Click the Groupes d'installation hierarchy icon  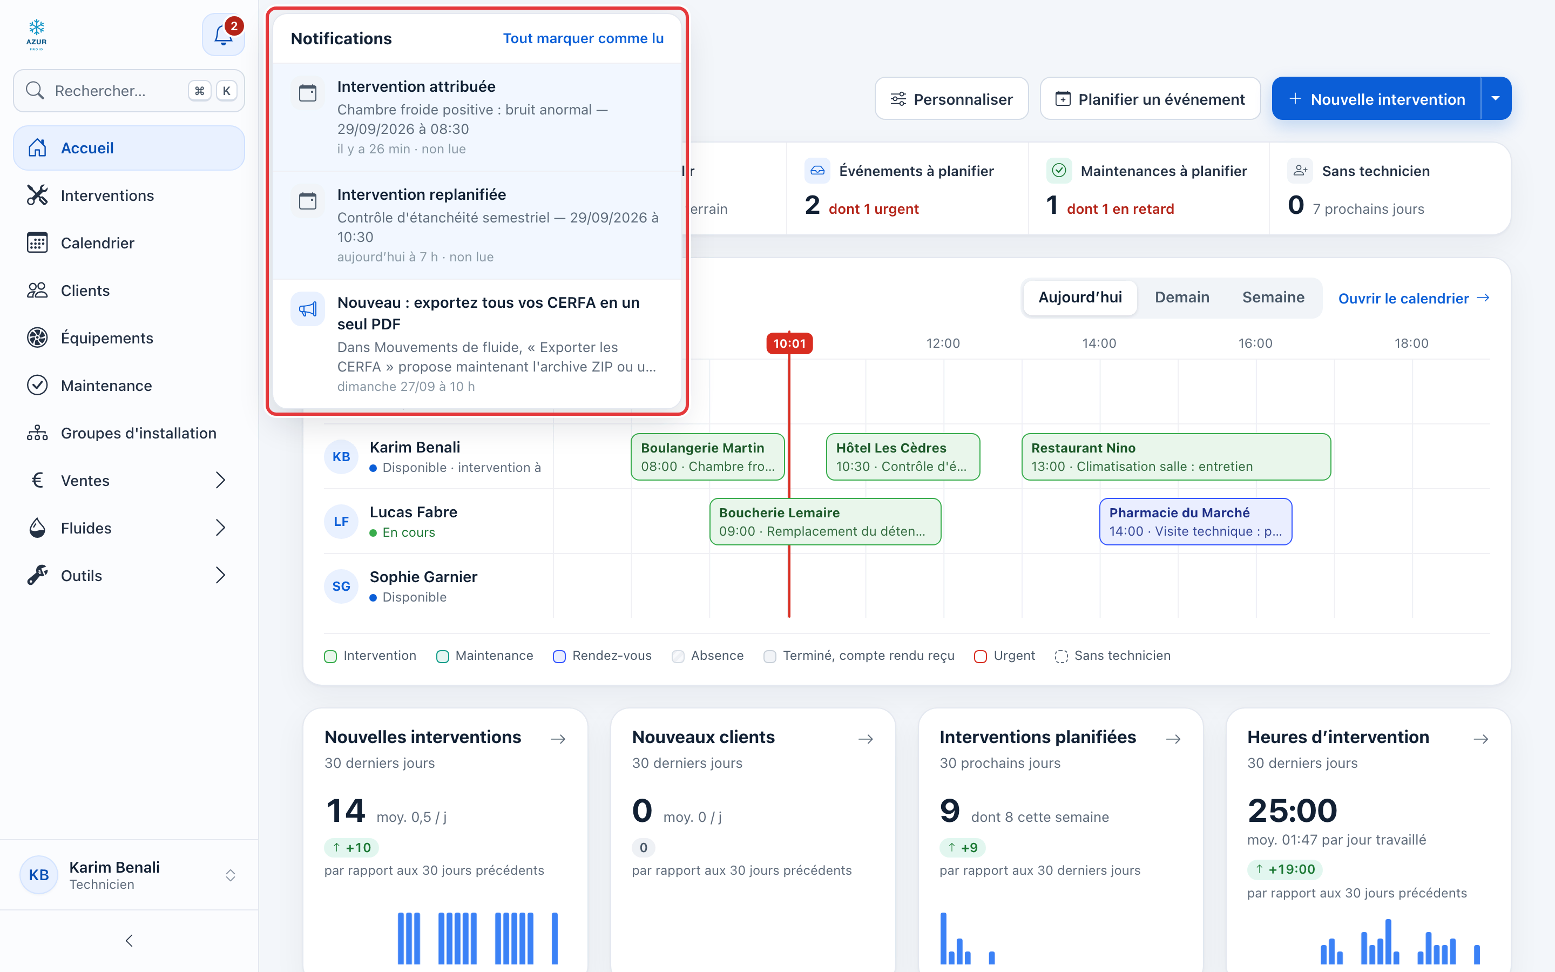pos(37,433)
